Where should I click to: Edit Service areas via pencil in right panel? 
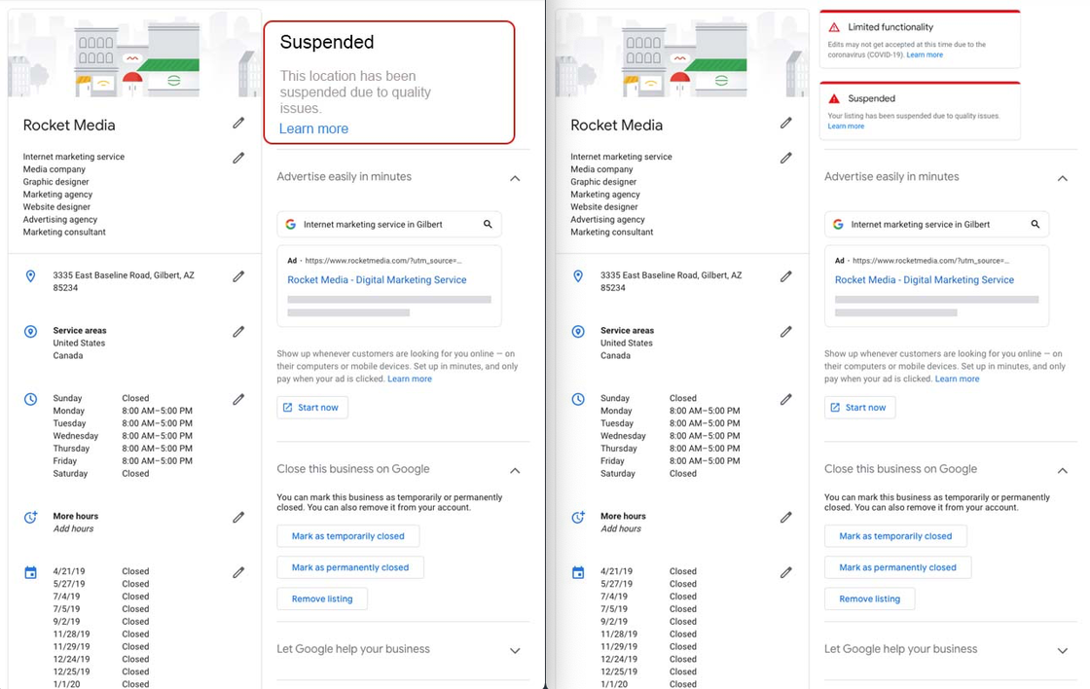[x=785, y=332]
